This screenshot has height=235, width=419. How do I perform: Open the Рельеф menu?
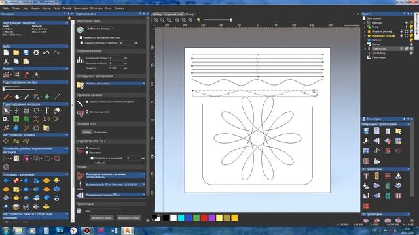coord(67,8)
